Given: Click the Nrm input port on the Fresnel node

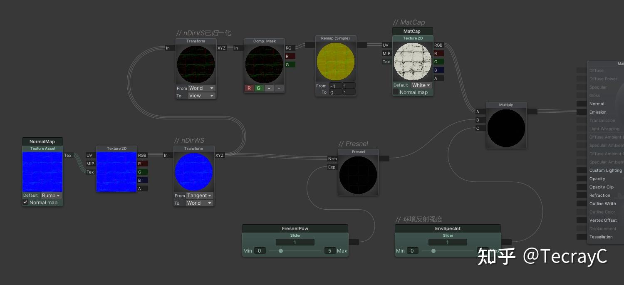Looking at the screenshot, I should (332, 159).
